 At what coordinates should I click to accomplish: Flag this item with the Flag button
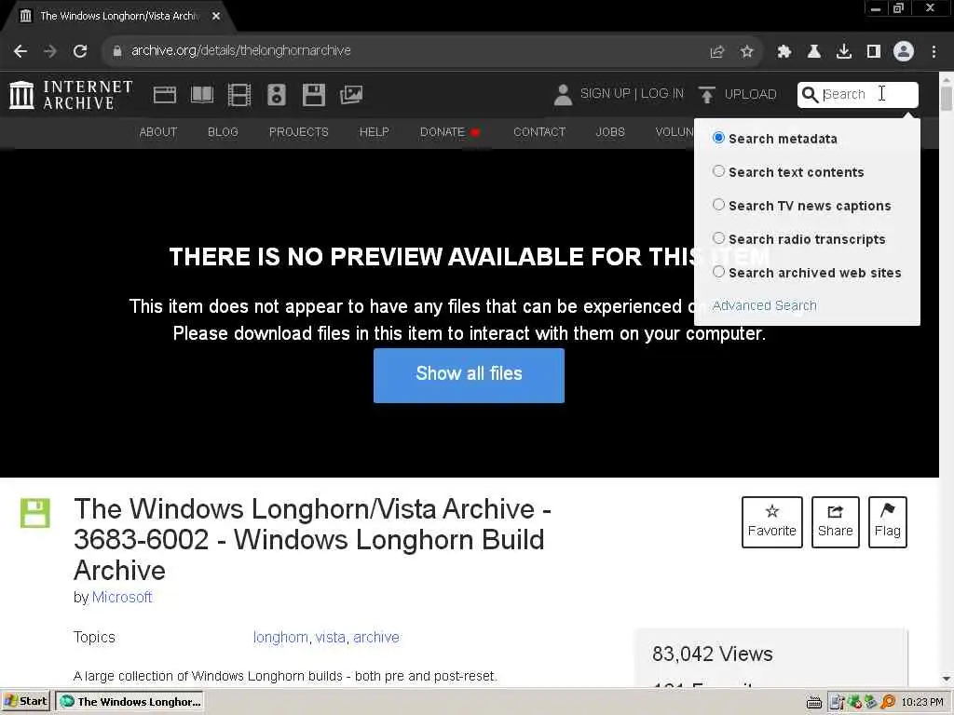pyautogui.click(x=888, y=522)
